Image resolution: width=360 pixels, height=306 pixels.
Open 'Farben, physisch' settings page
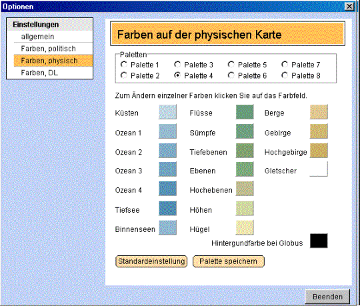[x=53, y=61]
